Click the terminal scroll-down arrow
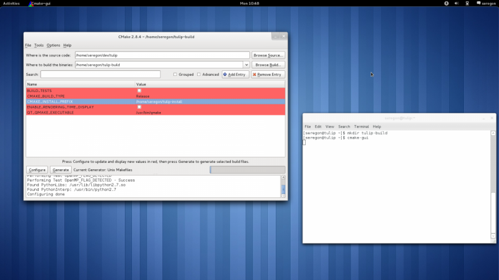Viewport: 499px width, 280px height. tap(493, 236)
